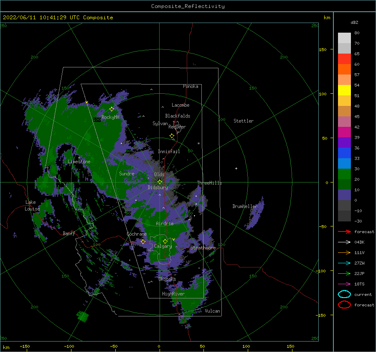
Task: Pick the green swatch between 30 and 20 dBZ
Action: point(344,174)
